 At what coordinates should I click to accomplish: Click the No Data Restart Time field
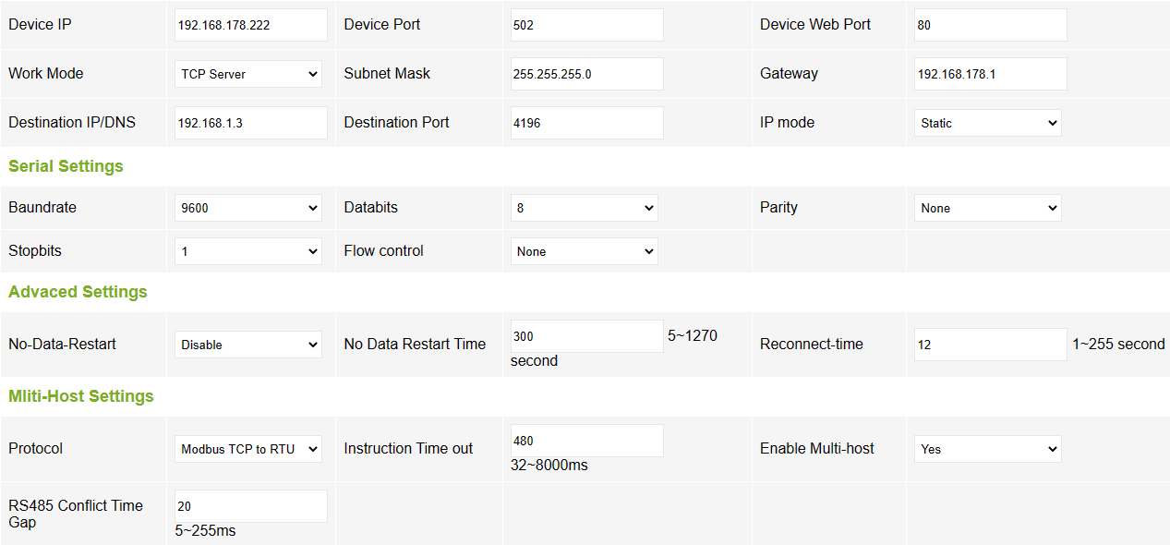[x=586, y=336]
